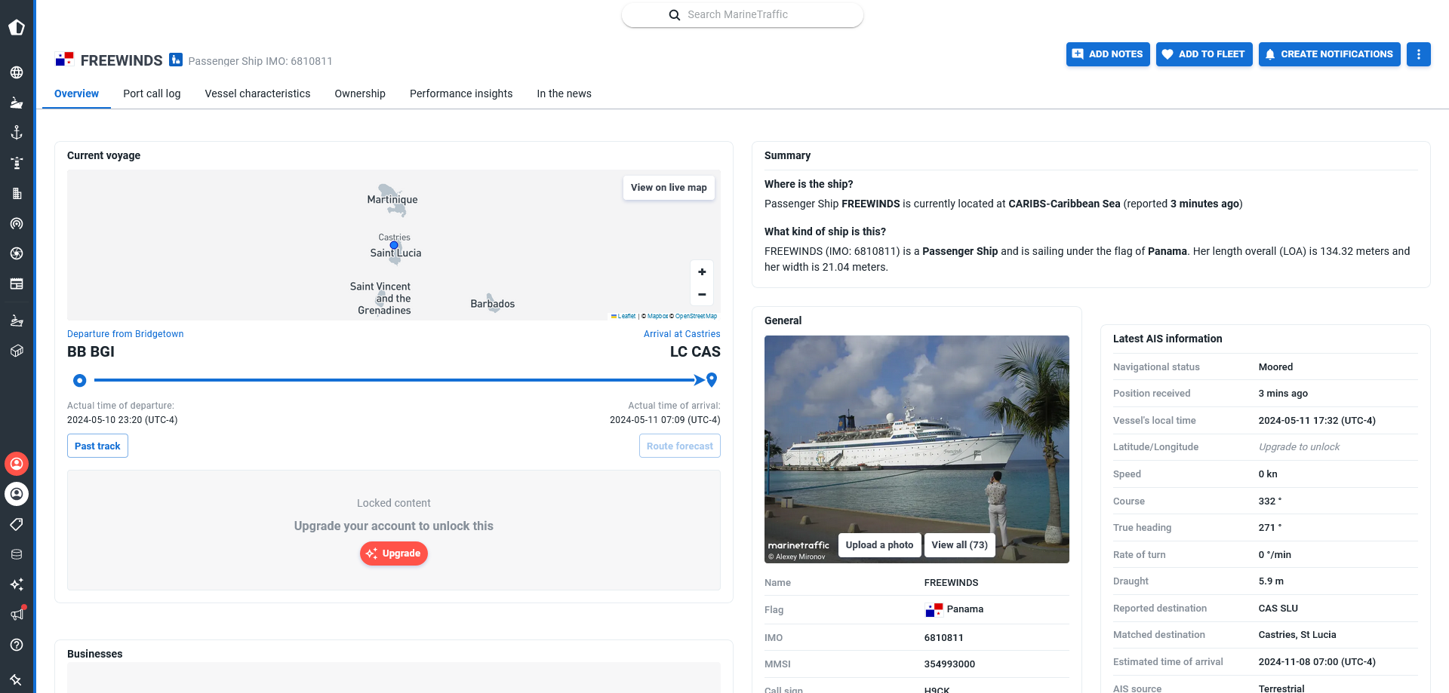Click the Navigational status value Moored
1449x693 pixels.
coord(1275,367)
